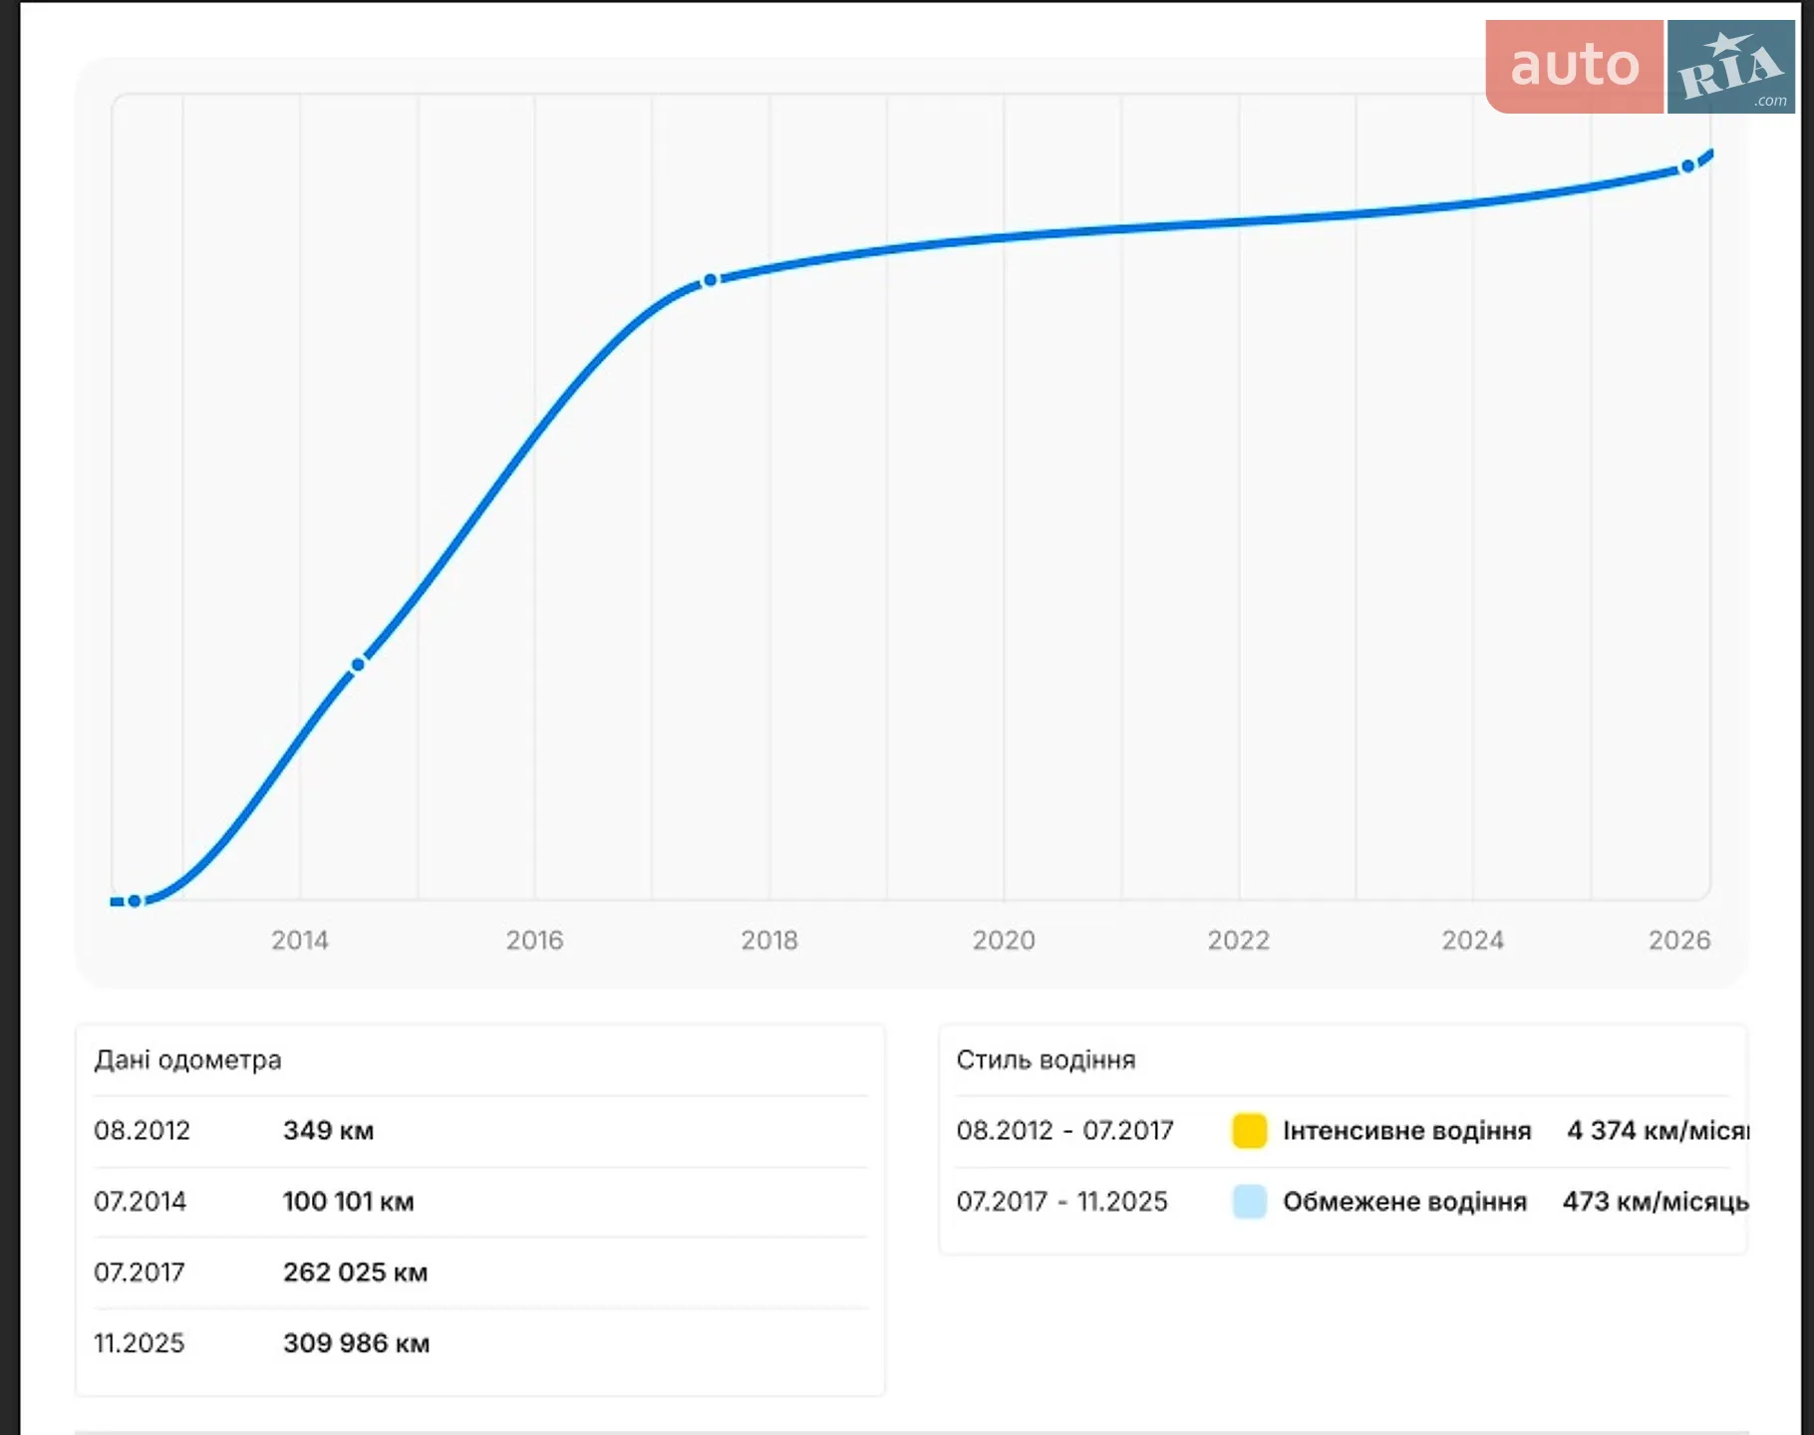Select the 08.2012 odometer row
This screenshot has height=1435, width=1814.
coord(480,1131)
